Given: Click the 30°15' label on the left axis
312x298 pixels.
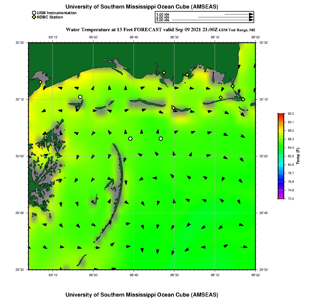Looking at the screenshot, I should [x=20, y=99].
